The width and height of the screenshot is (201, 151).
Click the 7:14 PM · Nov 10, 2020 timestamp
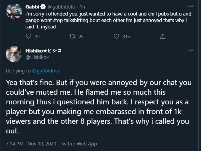tap(31, 144)
